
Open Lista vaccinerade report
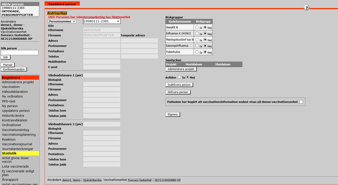pyautogui.click(x=15, y=166)
